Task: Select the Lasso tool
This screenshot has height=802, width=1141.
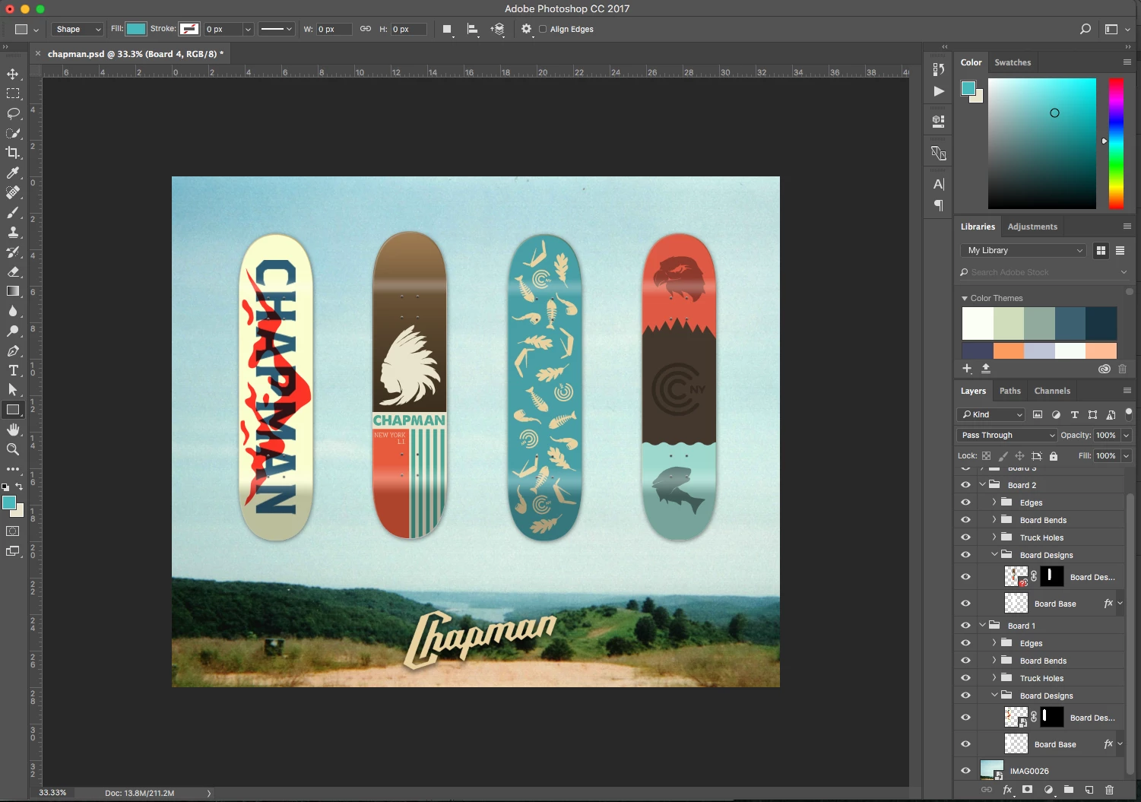Action: tap(13, 113)
